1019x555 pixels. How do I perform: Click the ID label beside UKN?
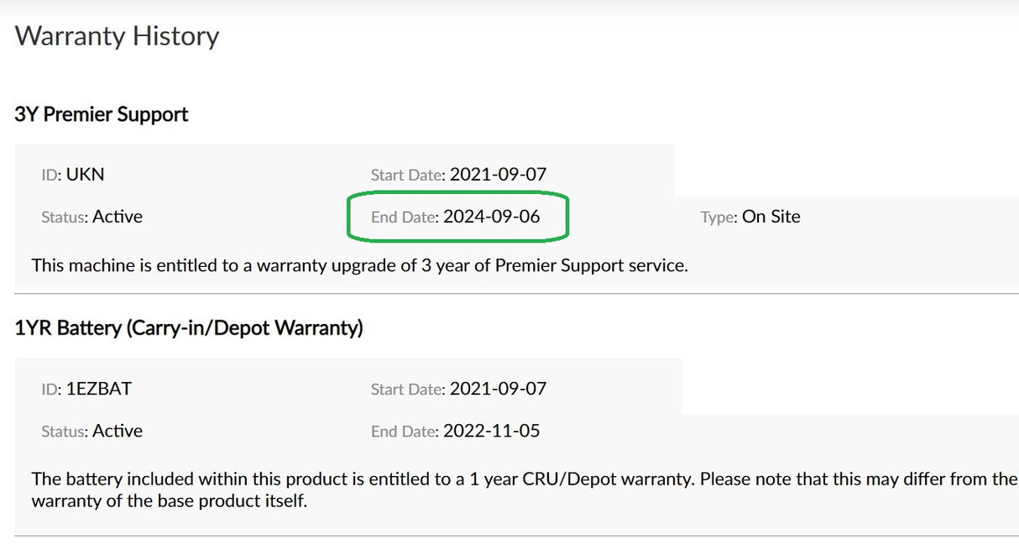pyautogui.click(x=50, y=175)
